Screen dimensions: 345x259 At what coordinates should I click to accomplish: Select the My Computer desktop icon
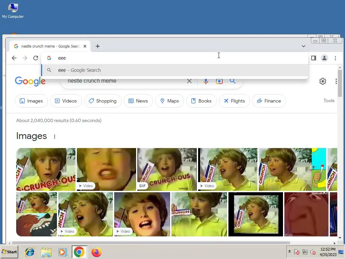pyautogui.click(x=13, y=10)
